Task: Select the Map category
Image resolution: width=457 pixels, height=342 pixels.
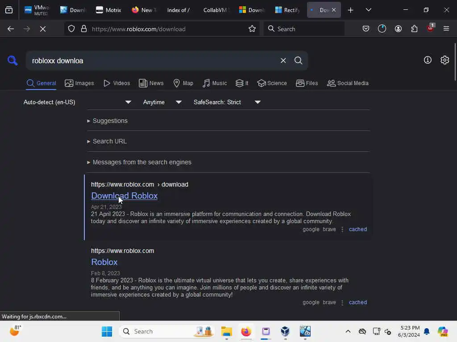Action: (x=183, y=83)
